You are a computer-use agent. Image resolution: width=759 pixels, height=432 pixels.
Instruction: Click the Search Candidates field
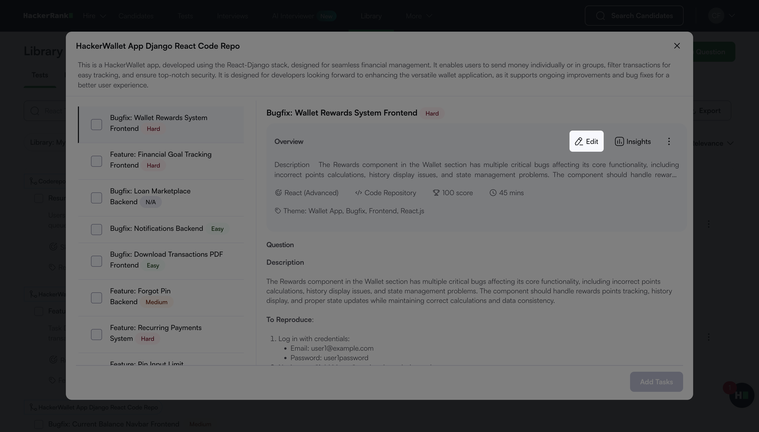(x=634, y=16)
